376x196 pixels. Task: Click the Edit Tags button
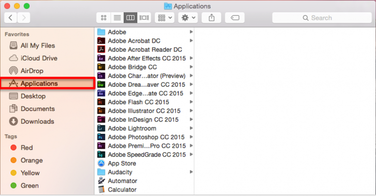point(235,18)
